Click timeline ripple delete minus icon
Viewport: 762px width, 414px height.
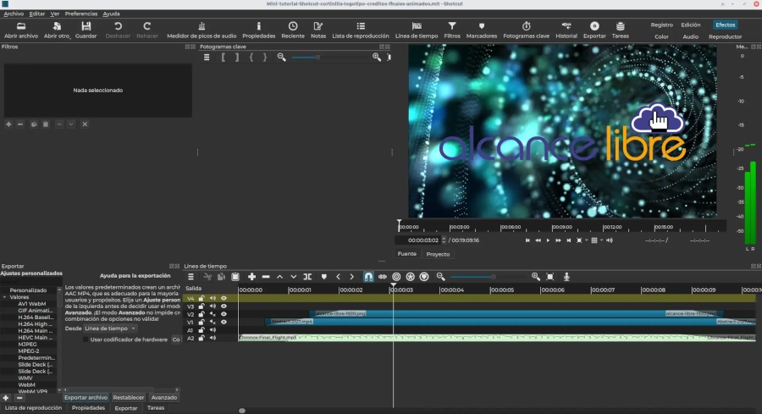tap(266, 277)
